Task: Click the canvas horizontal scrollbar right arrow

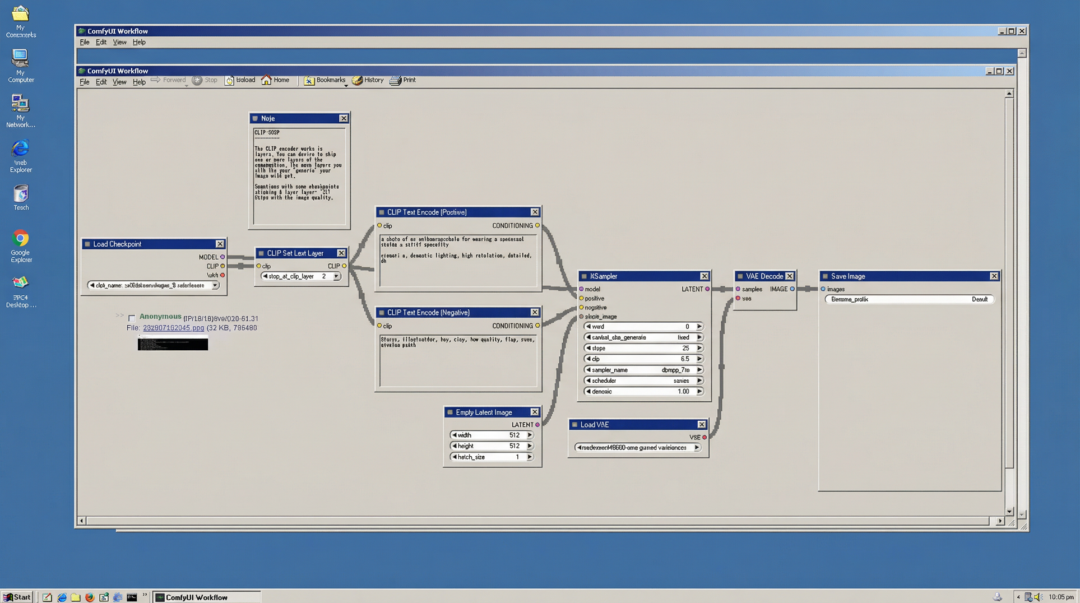Action: [x=1000, y=521]
